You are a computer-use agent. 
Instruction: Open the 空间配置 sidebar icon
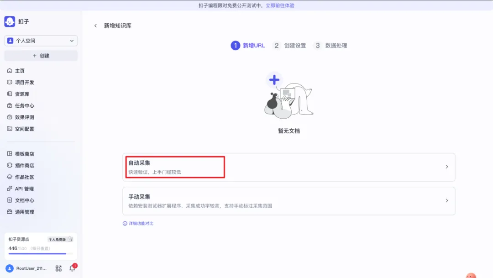pyautogui.click(x=10, y=129)
